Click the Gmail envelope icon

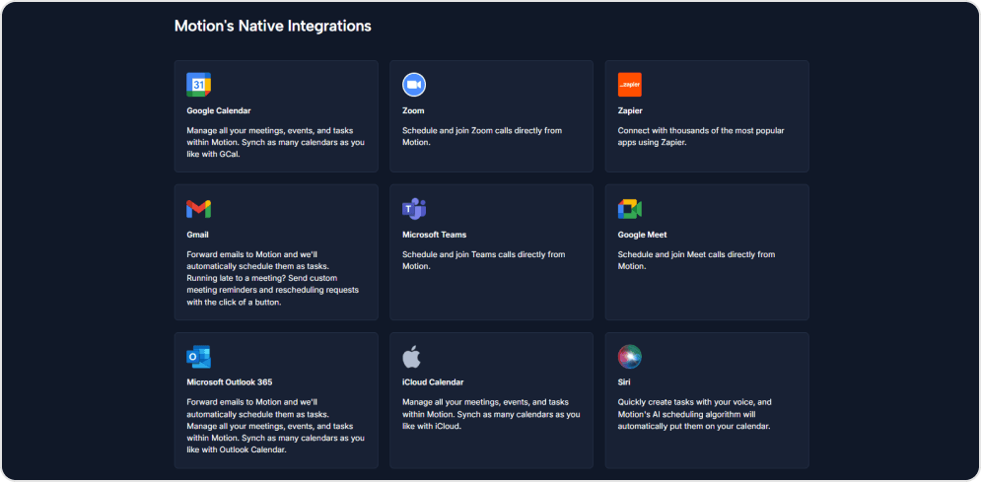[198, 209]
